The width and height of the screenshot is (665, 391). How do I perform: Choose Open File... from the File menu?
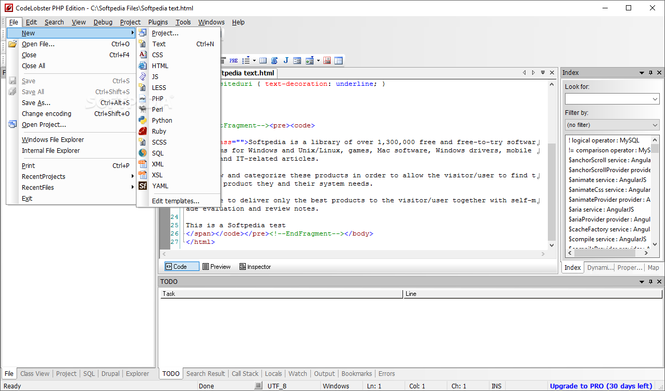point(71,44)
